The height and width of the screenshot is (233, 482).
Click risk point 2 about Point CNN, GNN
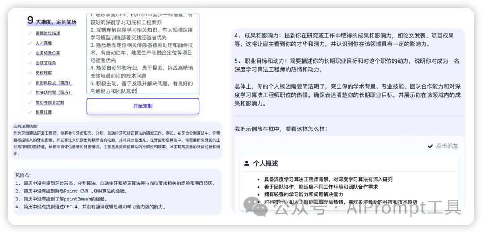click(71, 191)
